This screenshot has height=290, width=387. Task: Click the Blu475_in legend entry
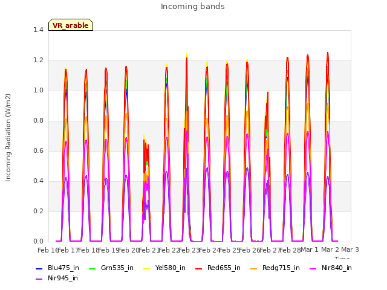[x=57, y=268]
